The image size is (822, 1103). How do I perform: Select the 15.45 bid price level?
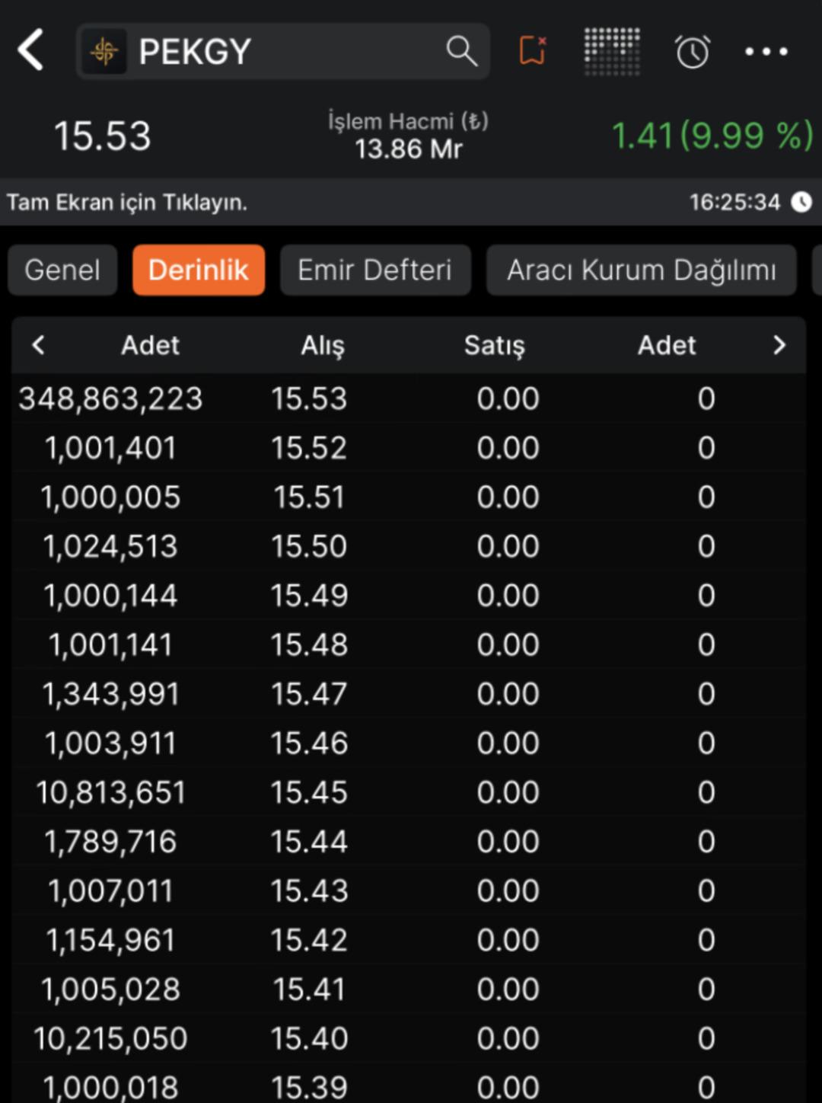[x=309, y=792]
